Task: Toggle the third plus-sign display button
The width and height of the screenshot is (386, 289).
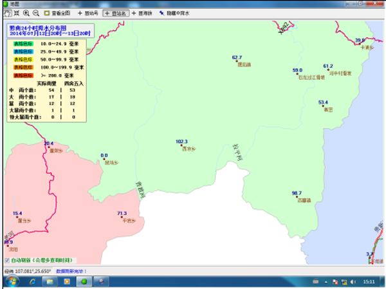Action: pyautogui.click(x=142, y=14)
